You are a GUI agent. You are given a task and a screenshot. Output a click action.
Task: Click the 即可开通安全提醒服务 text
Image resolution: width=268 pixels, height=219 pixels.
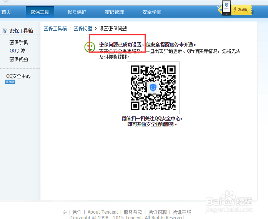(153, 124)
